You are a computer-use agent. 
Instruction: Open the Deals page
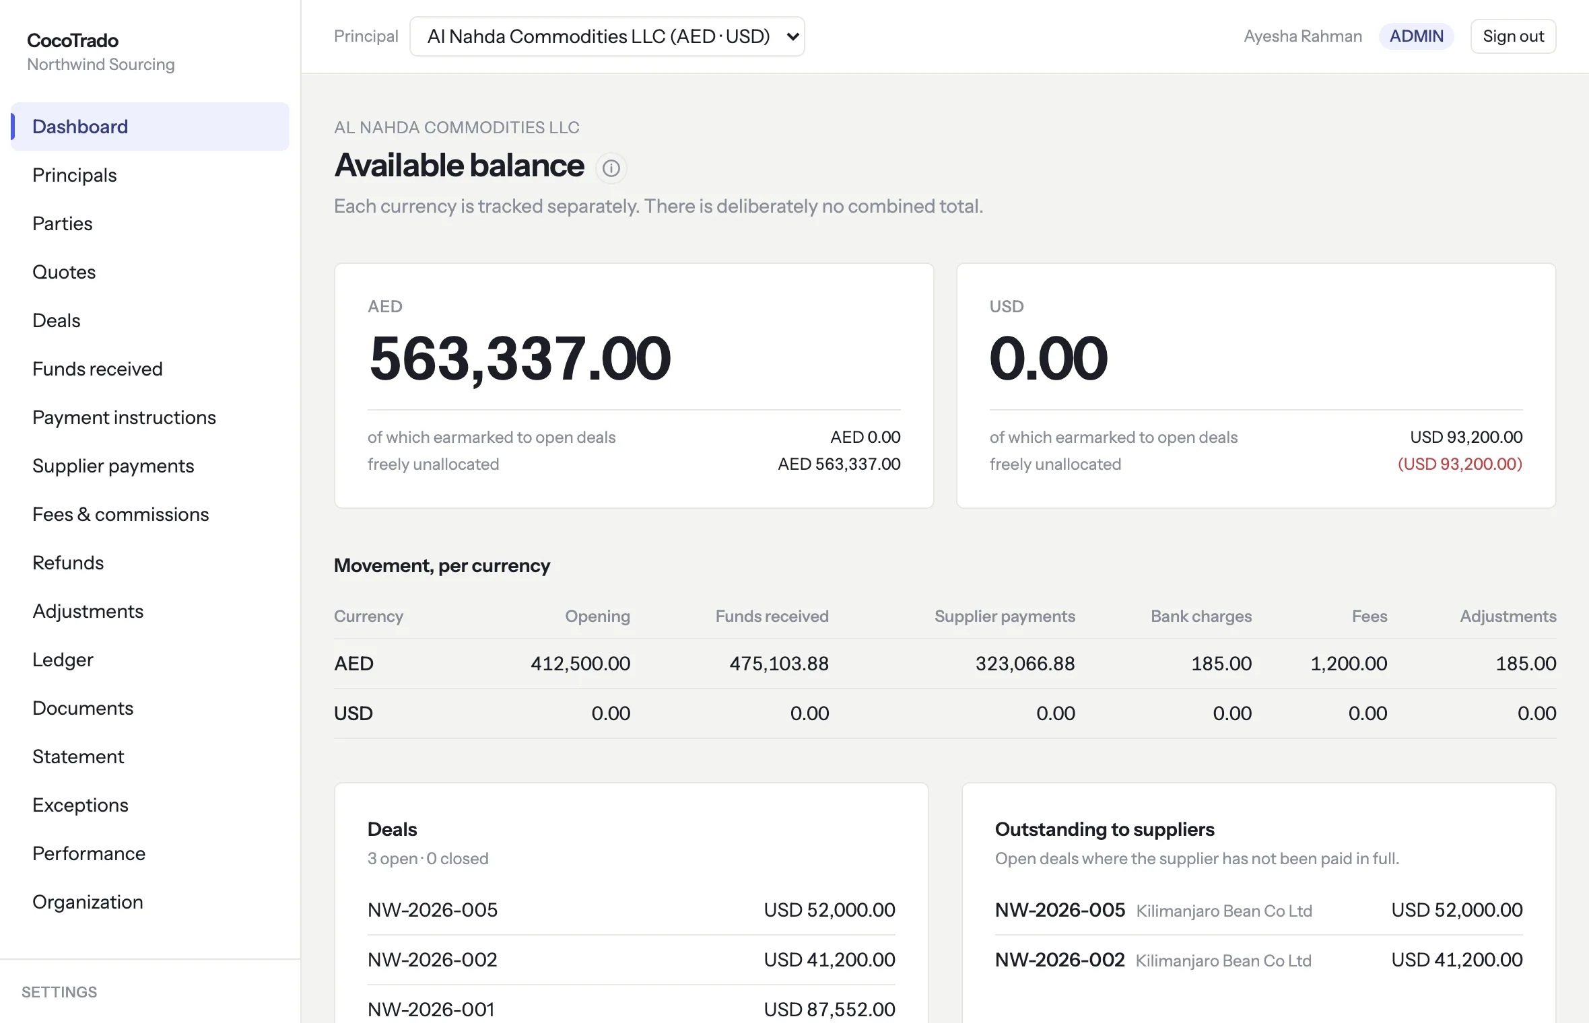tap(150, 320)
